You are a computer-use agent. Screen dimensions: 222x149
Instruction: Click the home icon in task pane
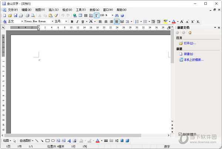(x=190, y=32)
